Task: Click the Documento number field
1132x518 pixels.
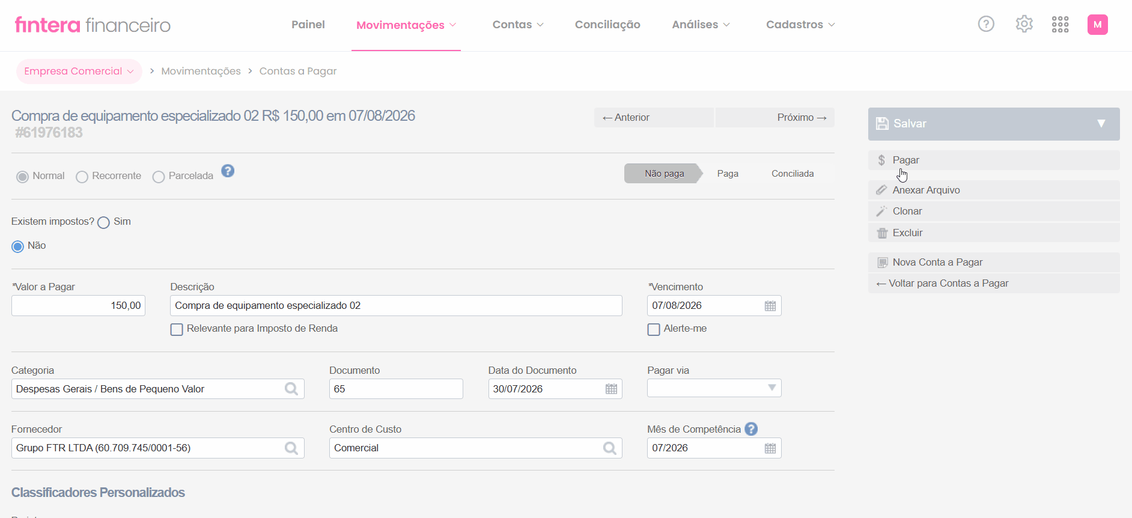Action: 396,389
